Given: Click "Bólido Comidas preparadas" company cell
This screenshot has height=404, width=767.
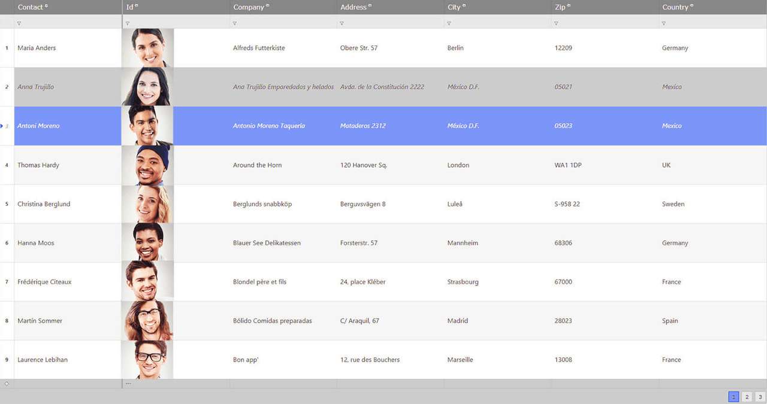Looking at the screenshot, I should [x=273, y=321].
